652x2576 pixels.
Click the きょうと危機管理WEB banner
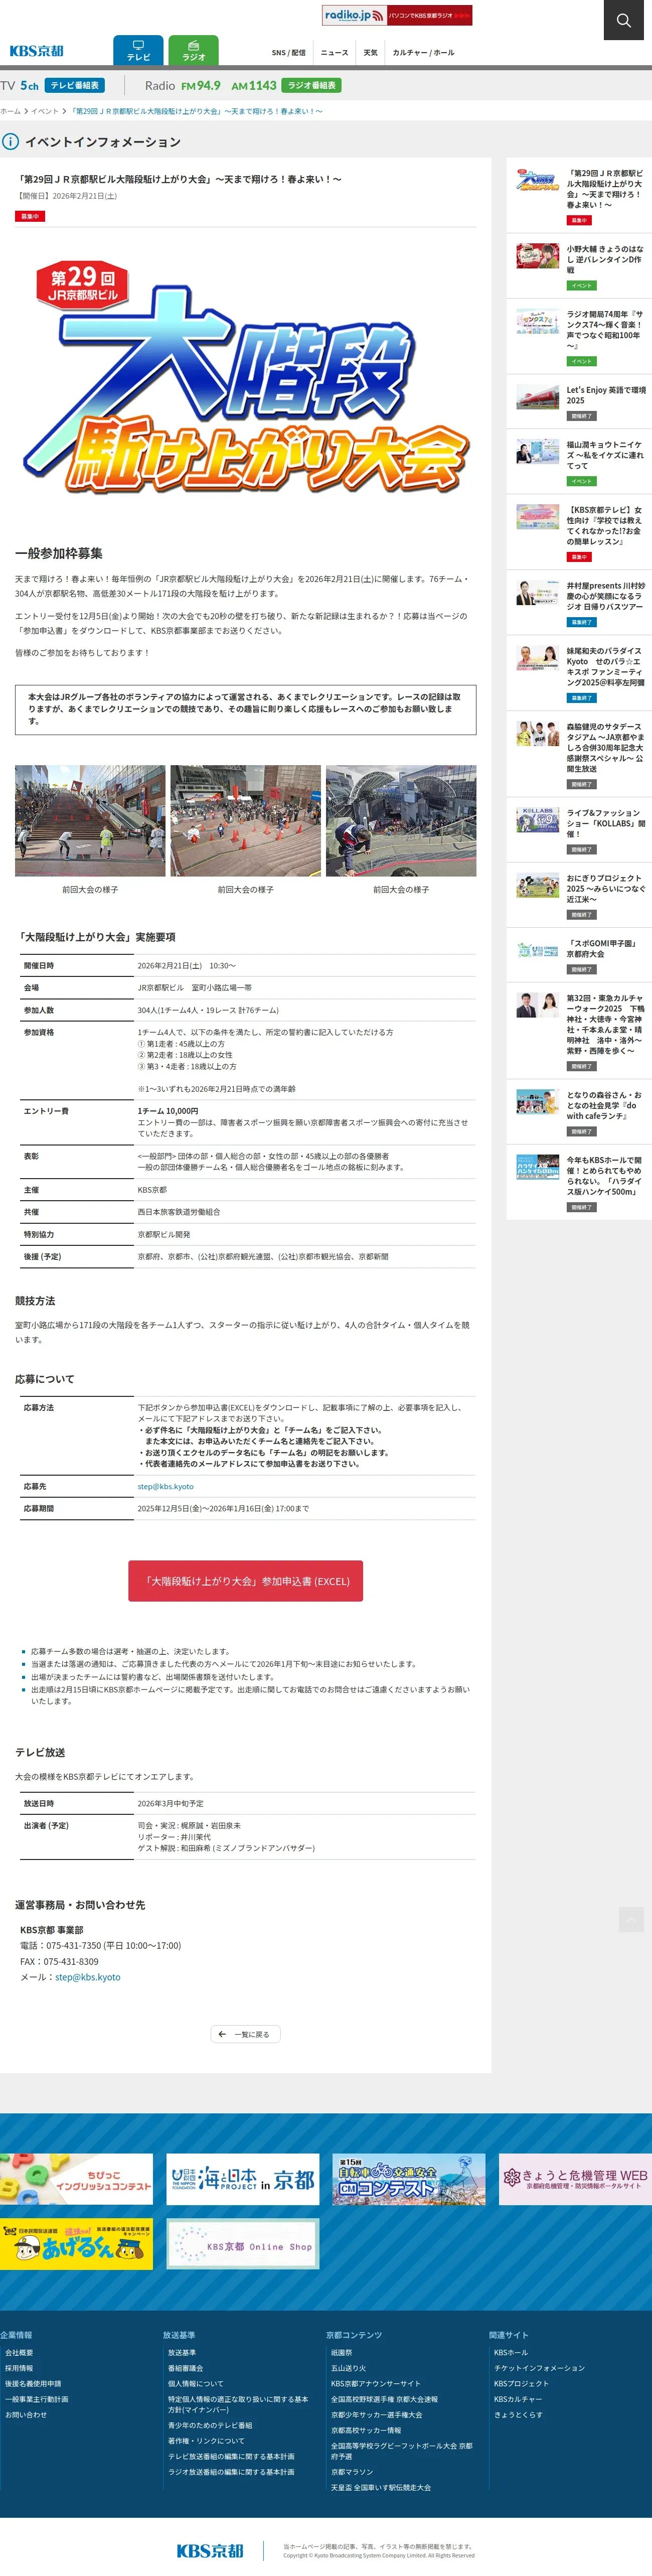[x=575, y=2179]
